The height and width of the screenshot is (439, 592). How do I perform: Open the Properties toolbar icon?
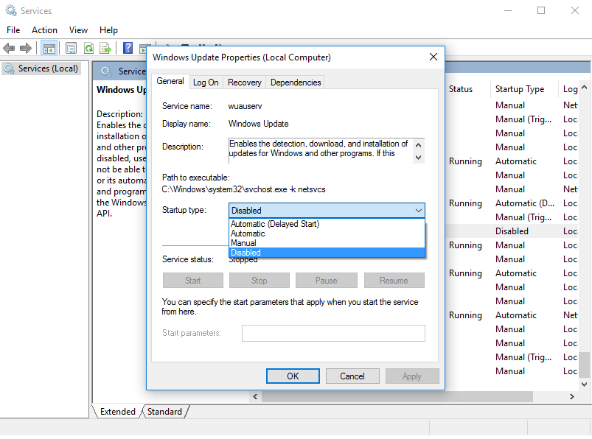71,48
